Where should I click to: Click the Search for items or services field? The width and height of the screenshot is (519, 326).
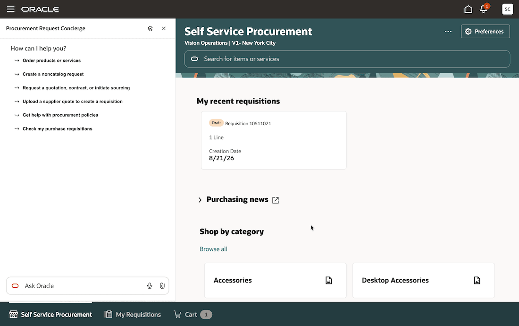(347, 59)
